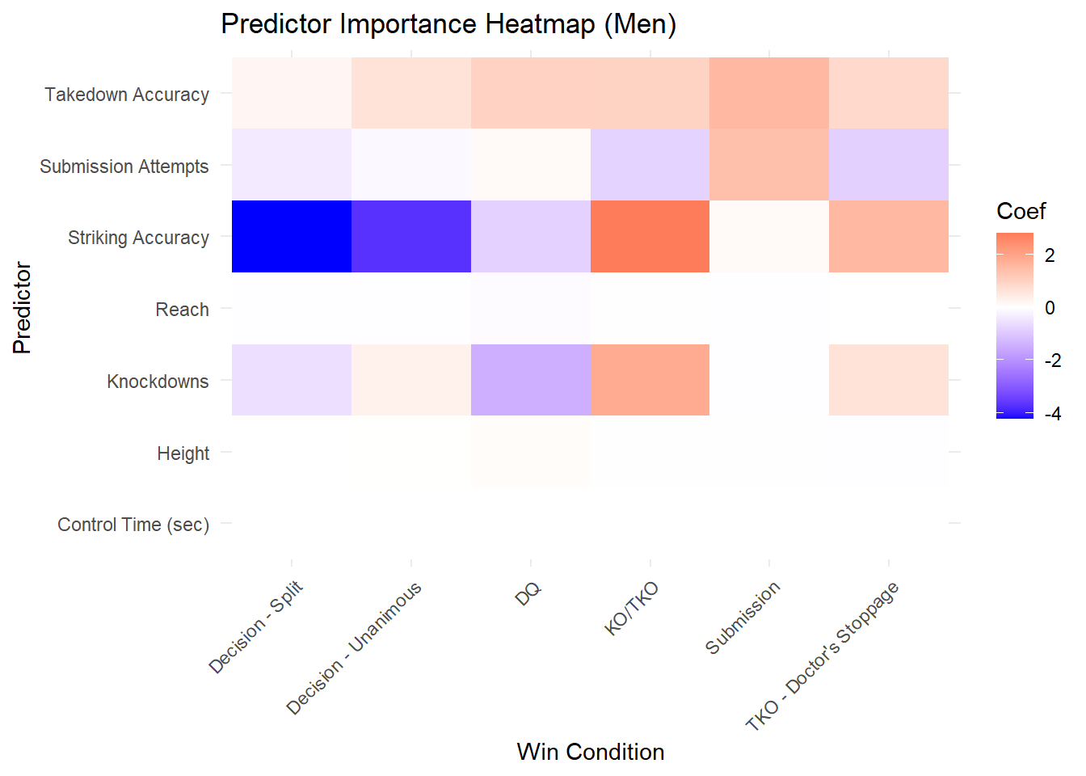Click the Knockdowns KO/TKO cell

(x=650, y=380)
